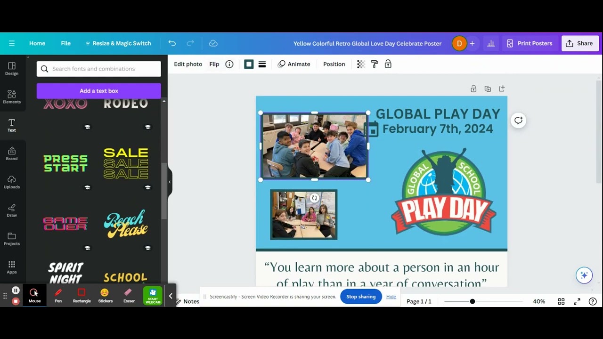Select the Text side panel tab
The height and width of the screenshot is (339, 603).
coord(12,125)
